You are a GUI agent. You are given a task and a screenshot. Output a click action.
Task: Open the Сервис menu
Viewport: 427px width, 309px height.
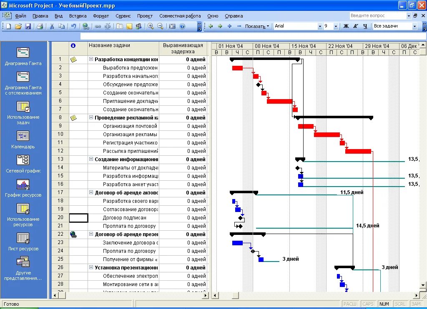(123, 16)
